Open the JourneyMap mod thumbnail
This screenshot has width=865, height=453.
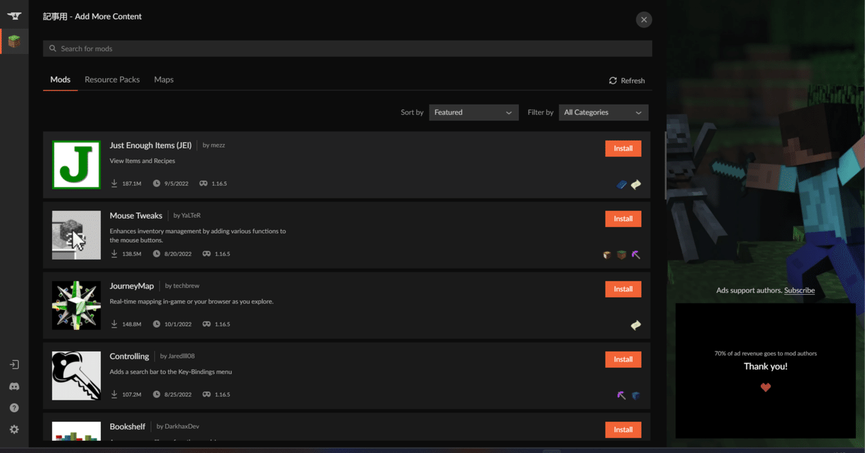[x=76, y=305]
